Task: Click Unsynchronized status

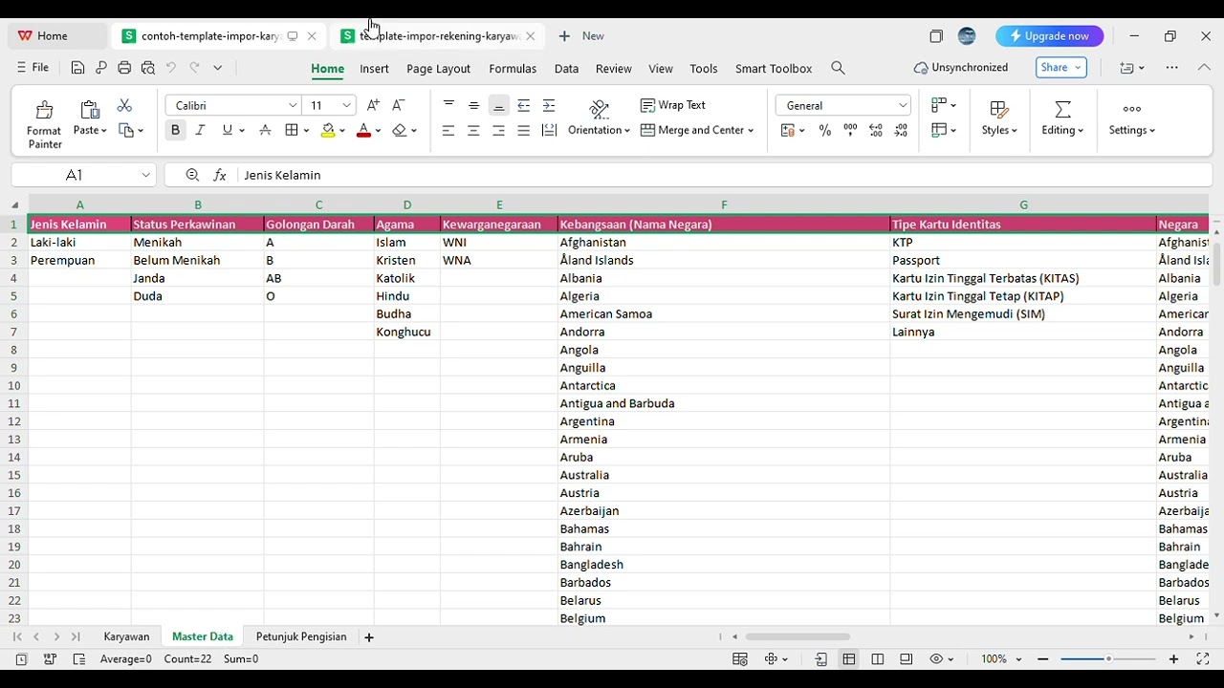Action: pos(961,68)
